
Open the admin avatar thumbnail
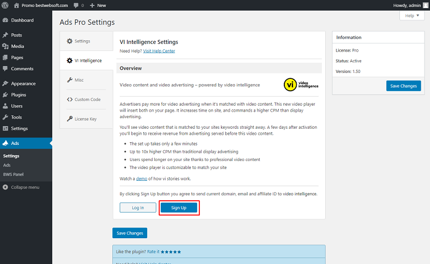[426, 5]
